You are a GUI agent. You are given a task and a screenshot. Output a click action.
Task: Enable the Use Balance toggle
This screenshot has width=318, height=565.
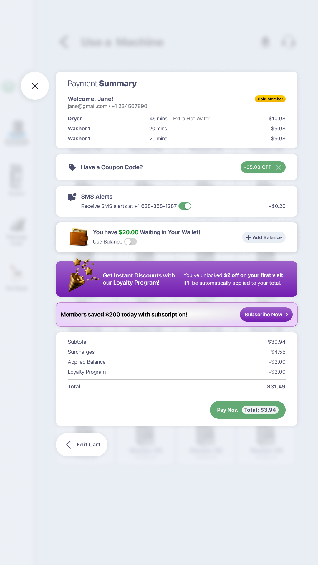click(130, 242)
